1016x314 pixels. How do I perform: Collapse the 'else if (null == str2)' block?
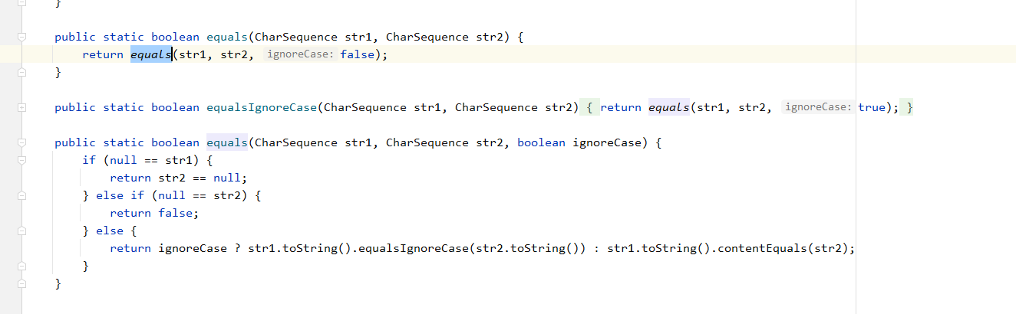click(x=22, y=196)
